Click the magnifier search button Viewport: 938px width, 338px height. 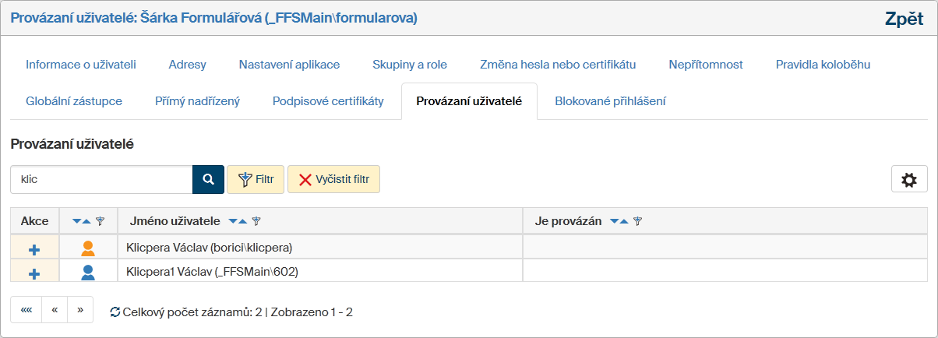point(208,179)
